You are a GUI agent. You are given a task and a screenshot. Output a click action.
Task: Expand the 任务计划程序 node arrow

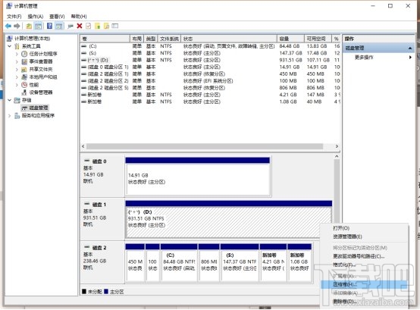(x=17, y=54)
